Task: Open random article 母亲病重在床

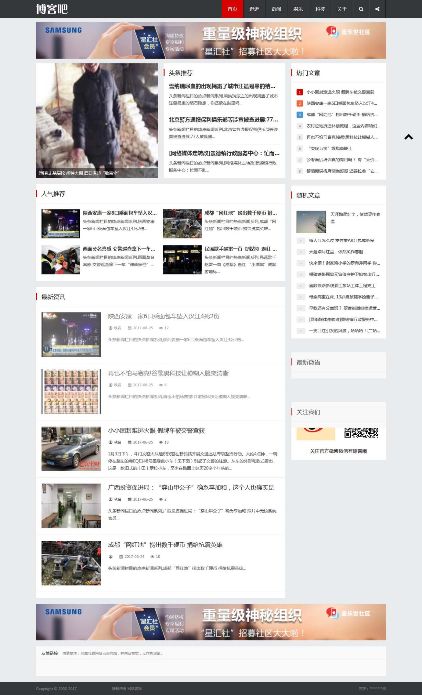Action: click(x=343, y=297)
